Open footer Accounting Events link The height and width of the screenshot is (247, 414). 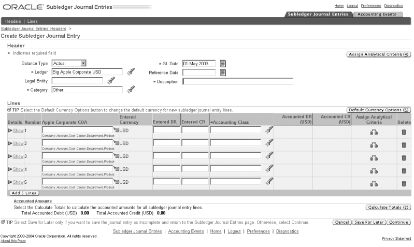pyautogui.click(x=186, y=231)
